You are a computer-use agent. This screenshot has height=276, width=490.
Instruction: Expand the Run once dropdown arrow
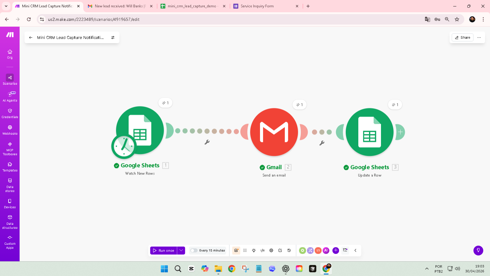pyautogui.click(x=181, y=250)
